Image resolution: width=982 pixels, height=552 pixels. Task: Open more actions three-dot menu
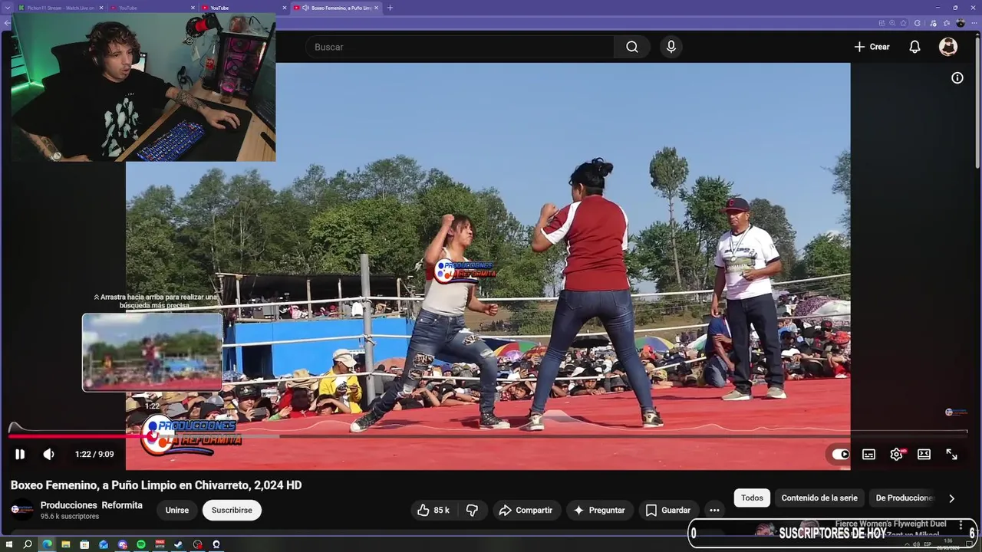(x=714, y=510)
